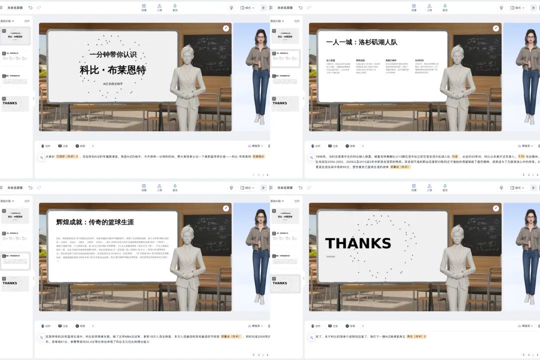Click 选择 in page 1/4 window sidebar

[27, 21]
